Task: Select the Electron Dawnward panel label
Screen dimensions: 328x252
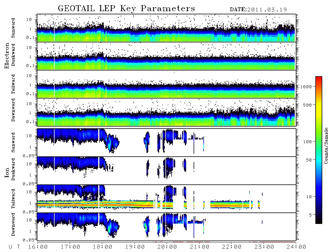Action: tap(13, 110)
